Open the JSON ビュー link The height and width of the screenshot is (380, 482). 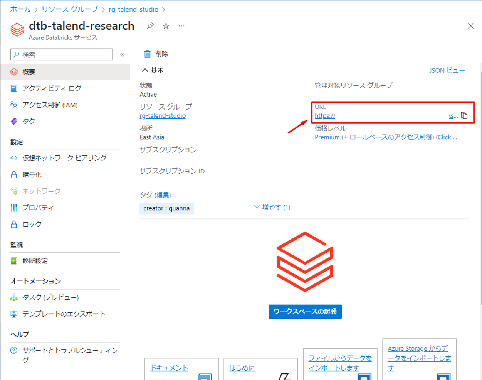[447, 70]
